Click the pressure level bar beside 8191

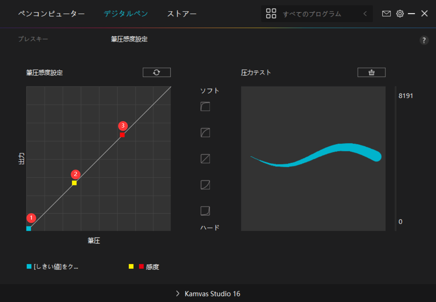pyautogui.click(x=395, y=158)
